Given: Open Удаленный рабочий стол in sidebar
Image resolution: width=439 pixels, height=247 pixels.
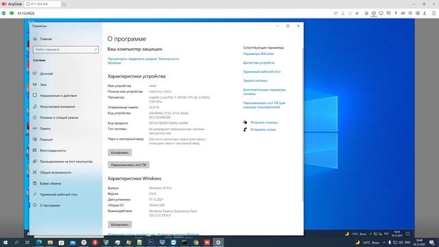Looking at the screenshot, I should [x=58, y=194].
